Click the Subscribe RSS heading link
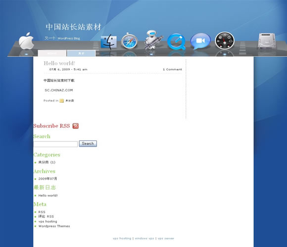This screenshot has height=247, width=287. 51,126
